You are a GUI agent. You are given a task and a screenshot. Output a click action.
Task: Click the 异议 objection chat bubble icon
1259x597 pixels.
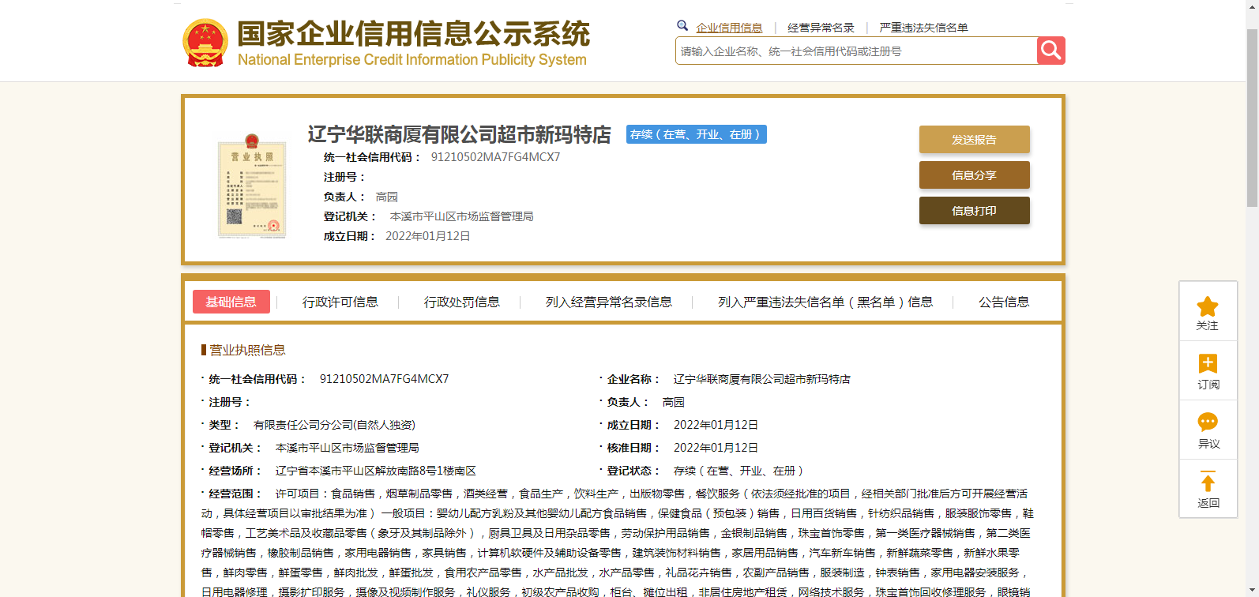point(1208,422)
